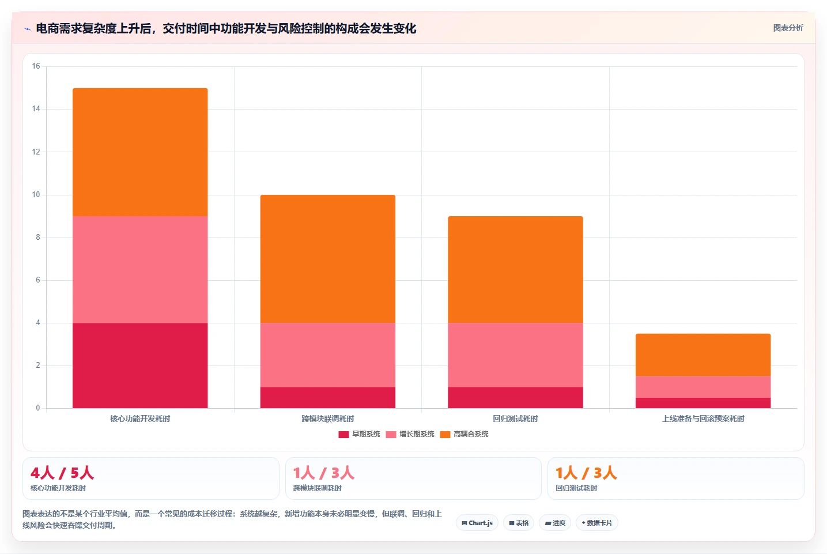Click the 数据卡片 tag chip
This screenshot has height=554, width=827.
(597, 523)
